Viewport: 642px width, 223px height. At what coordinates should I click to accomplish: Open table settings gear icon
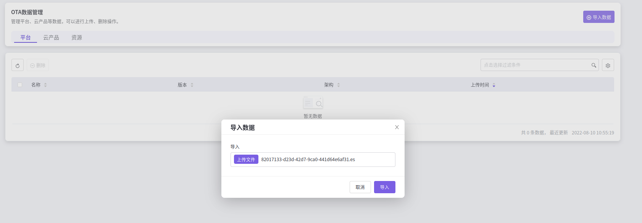tap(608, 65)
